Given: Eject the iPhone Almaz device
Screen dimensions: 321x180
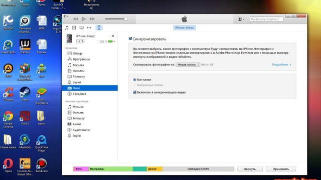Looking at the screenshot, I should click(113, 36).
